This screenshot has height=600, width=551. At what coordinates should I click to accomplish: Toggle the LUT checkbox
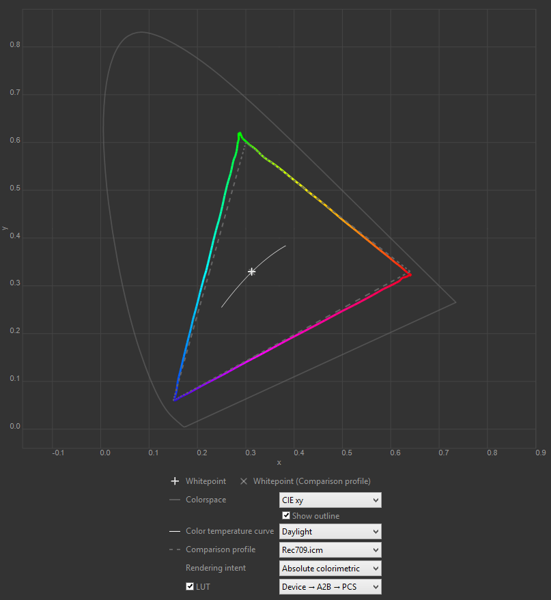189,586
